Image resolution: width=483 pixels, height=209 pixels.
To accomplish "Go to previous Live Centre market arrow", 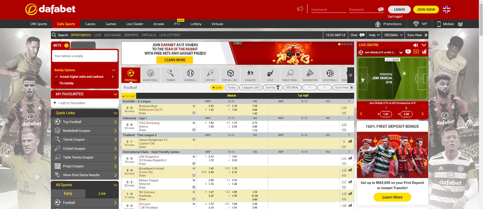I will pyautogui.click(x=361, y=114).
